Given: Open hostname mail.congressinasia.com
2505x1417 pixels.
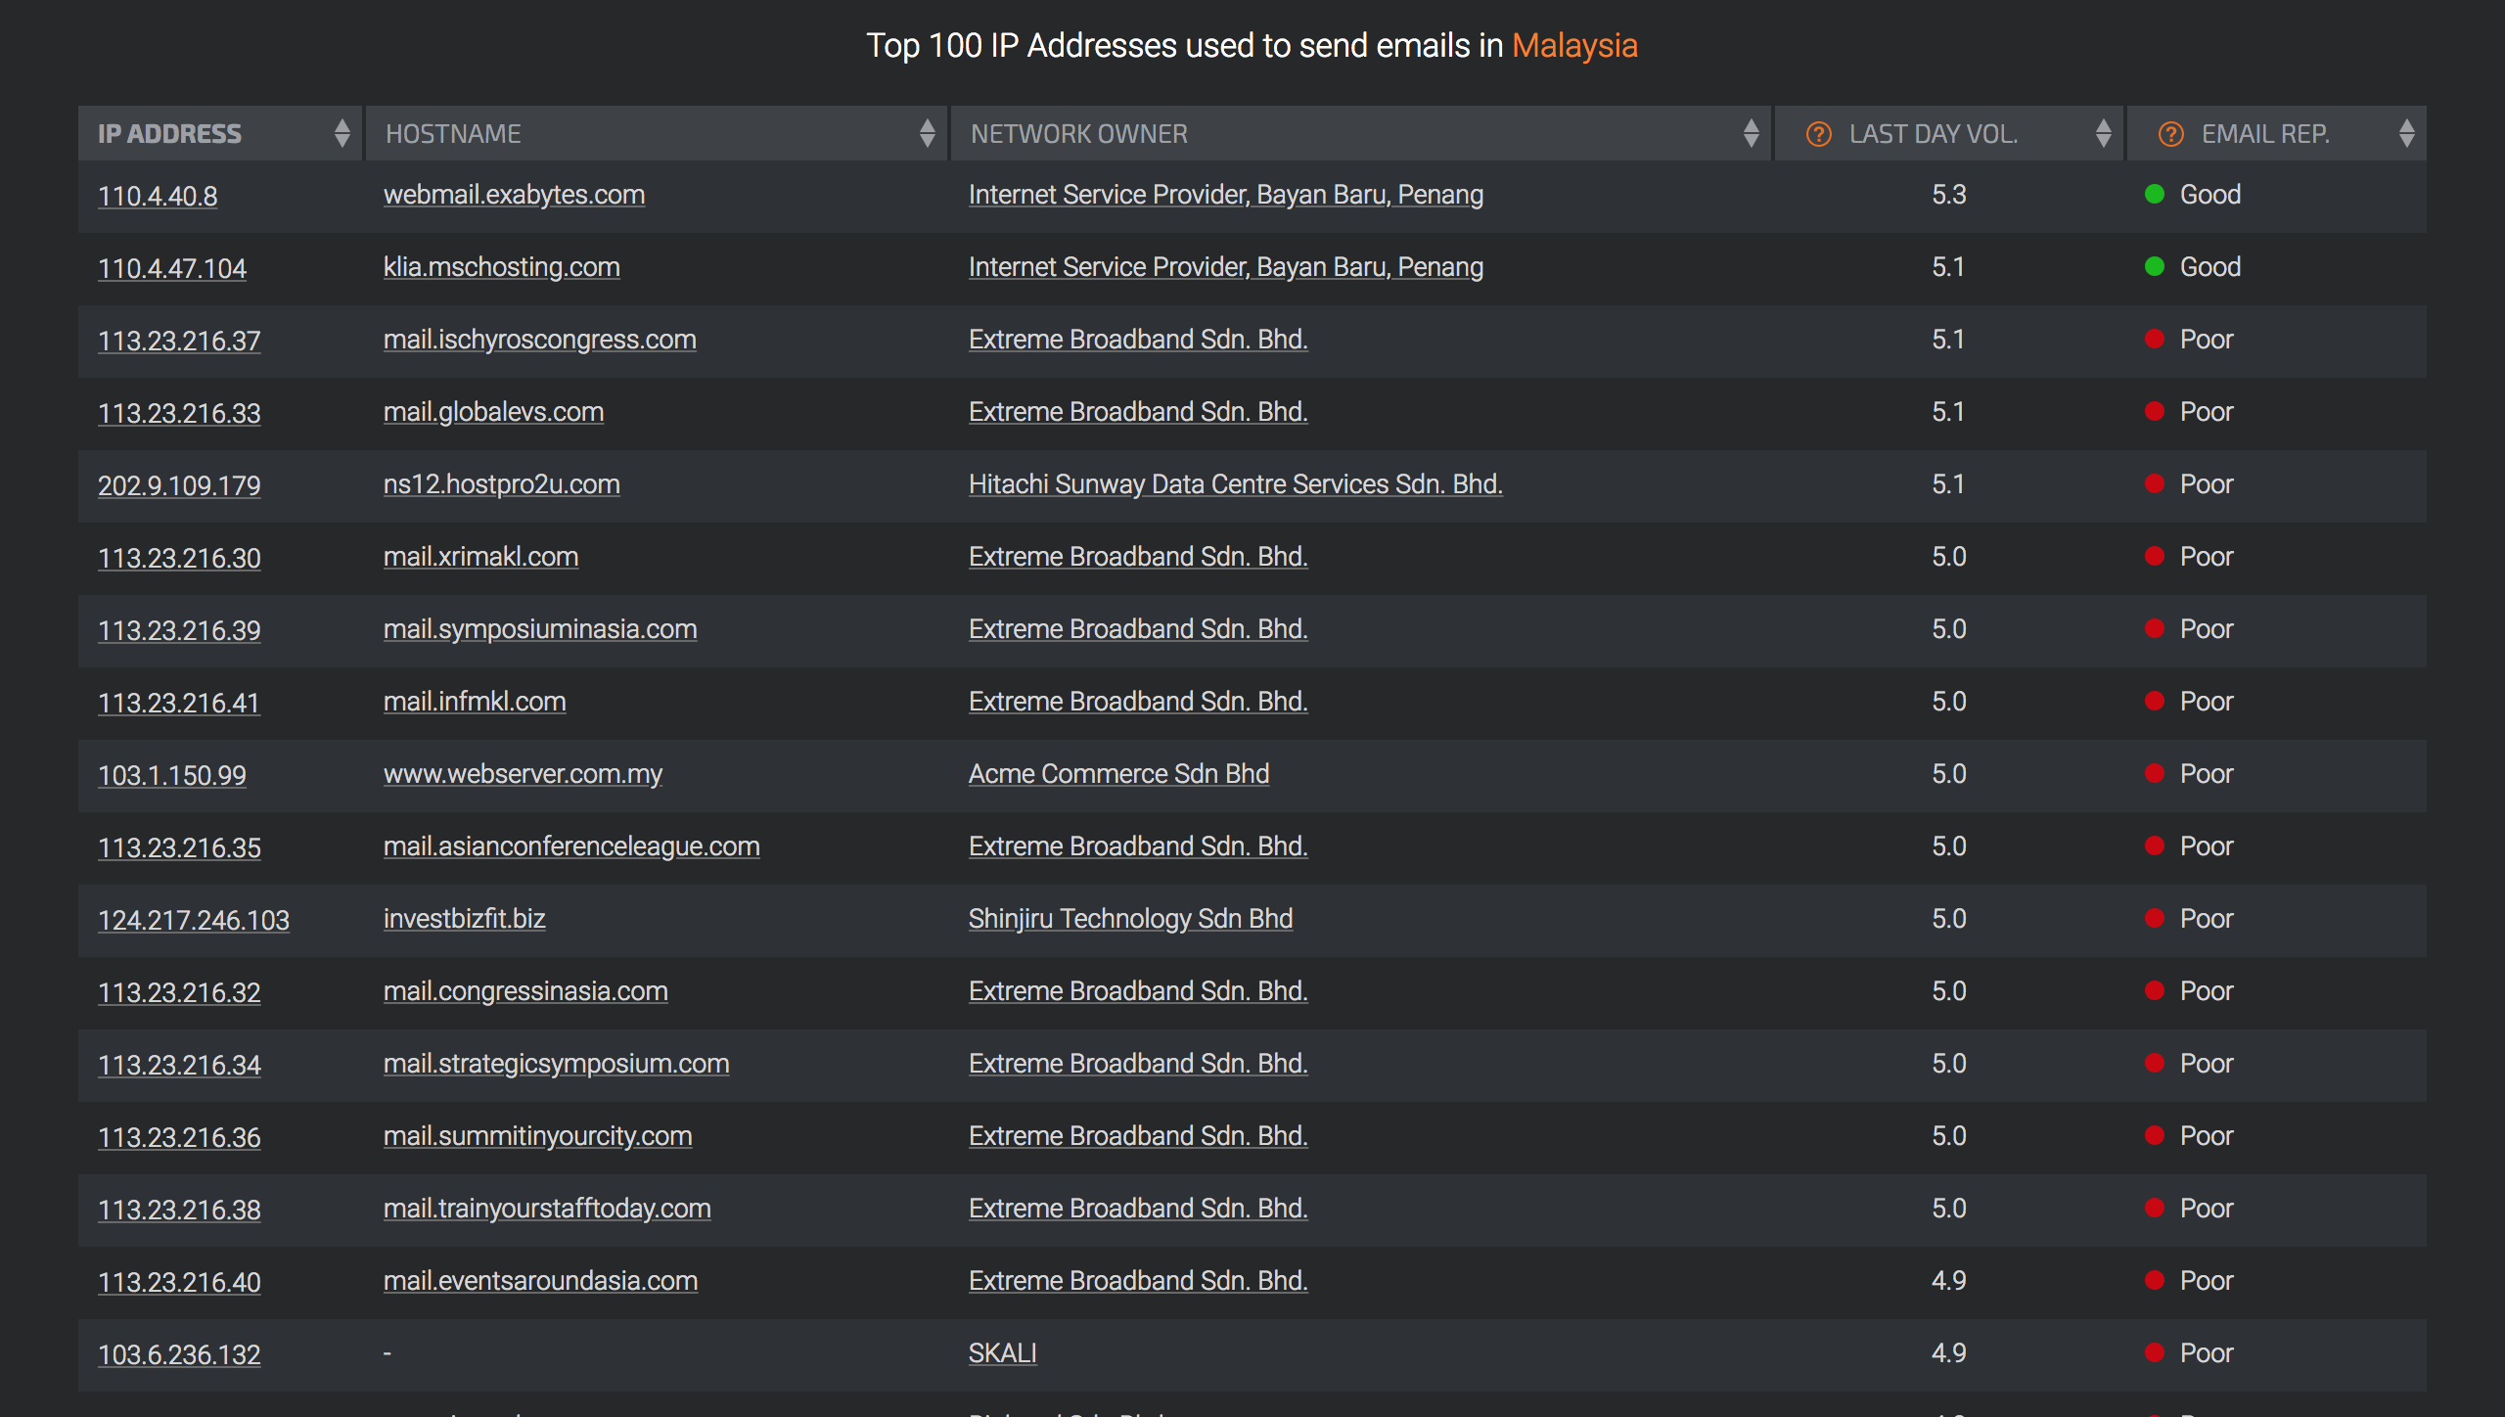Looking at the screenshot, I should tap(525, 991).
